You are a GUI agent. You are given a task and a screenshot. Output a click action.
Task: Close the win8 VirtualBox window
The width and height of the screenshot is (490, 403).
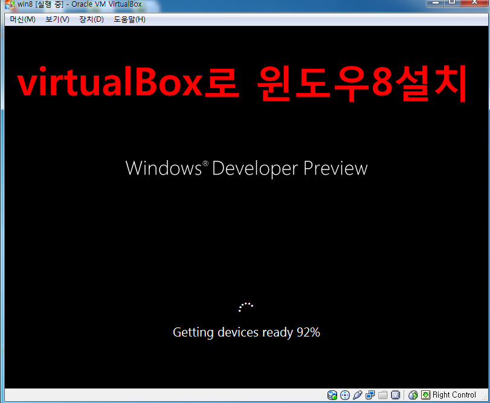coord(475,4)
